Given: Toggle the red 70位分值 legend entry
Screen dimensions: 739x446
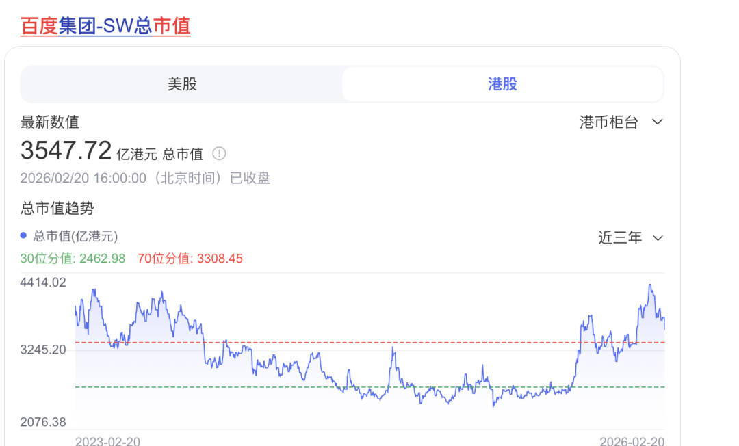Looking at the screenshot, I should [190, 259].
